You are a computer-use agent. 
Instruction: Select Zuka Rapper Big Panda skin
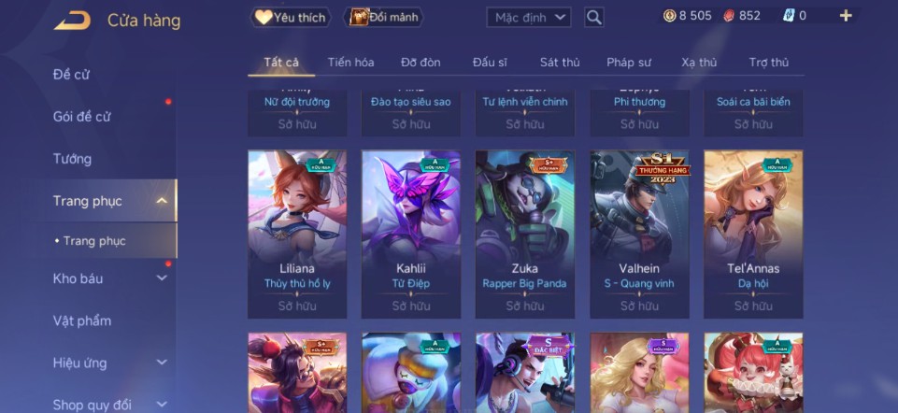tap(524, 235)
